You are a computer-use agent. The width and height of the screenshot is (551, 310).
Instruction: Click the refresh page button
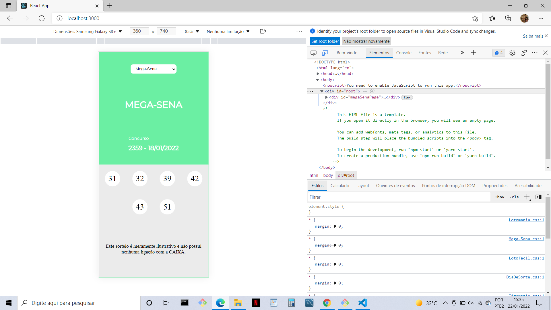(42, 18)
